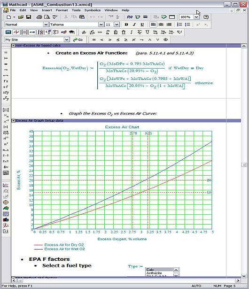The width and height of the screenshot is (249, 289).
Task: Click the vertical scrollbar down arrow
Action: (244, 276)
